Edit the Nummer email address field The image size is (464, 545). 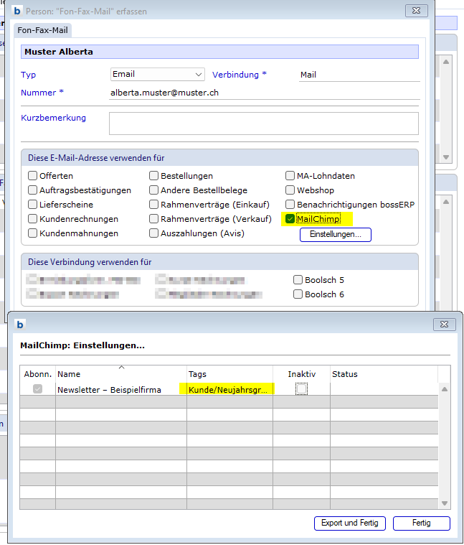pyautogui.click(x=263, y=93)
